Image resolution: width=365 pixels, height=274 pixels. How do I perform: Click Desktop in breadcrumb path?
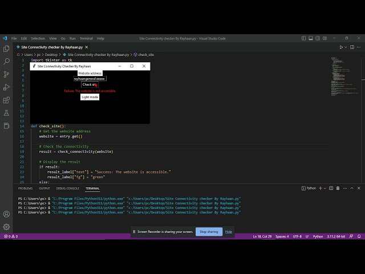[x=51, y=55]
